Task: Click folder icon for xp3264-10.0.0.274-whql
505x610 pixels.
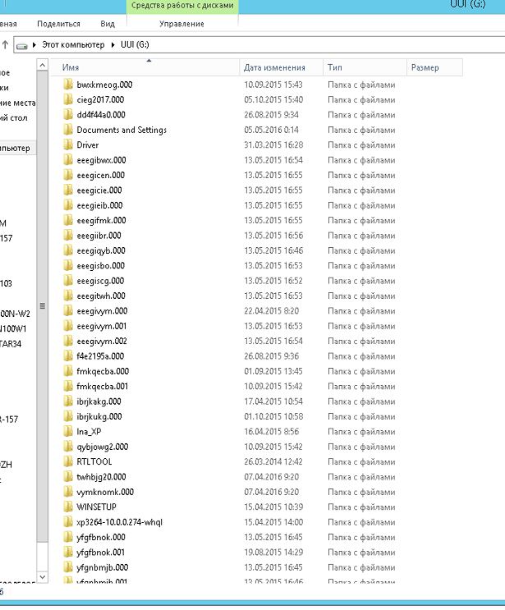Action: (68, 522)
